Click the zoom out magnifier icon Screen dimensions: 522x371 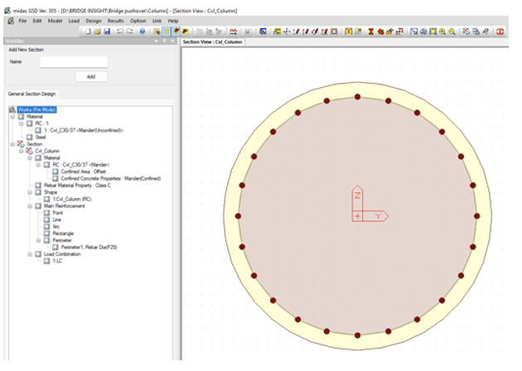click(452, 31)
